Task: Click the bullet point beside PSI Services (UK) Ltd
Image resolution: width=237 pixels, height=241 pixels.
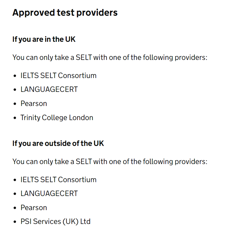Action: [15, 222]
